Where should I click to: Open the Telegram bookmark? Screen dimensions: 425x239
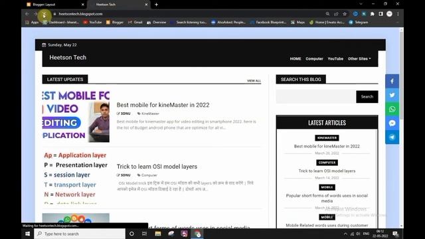tap(359, 22)
